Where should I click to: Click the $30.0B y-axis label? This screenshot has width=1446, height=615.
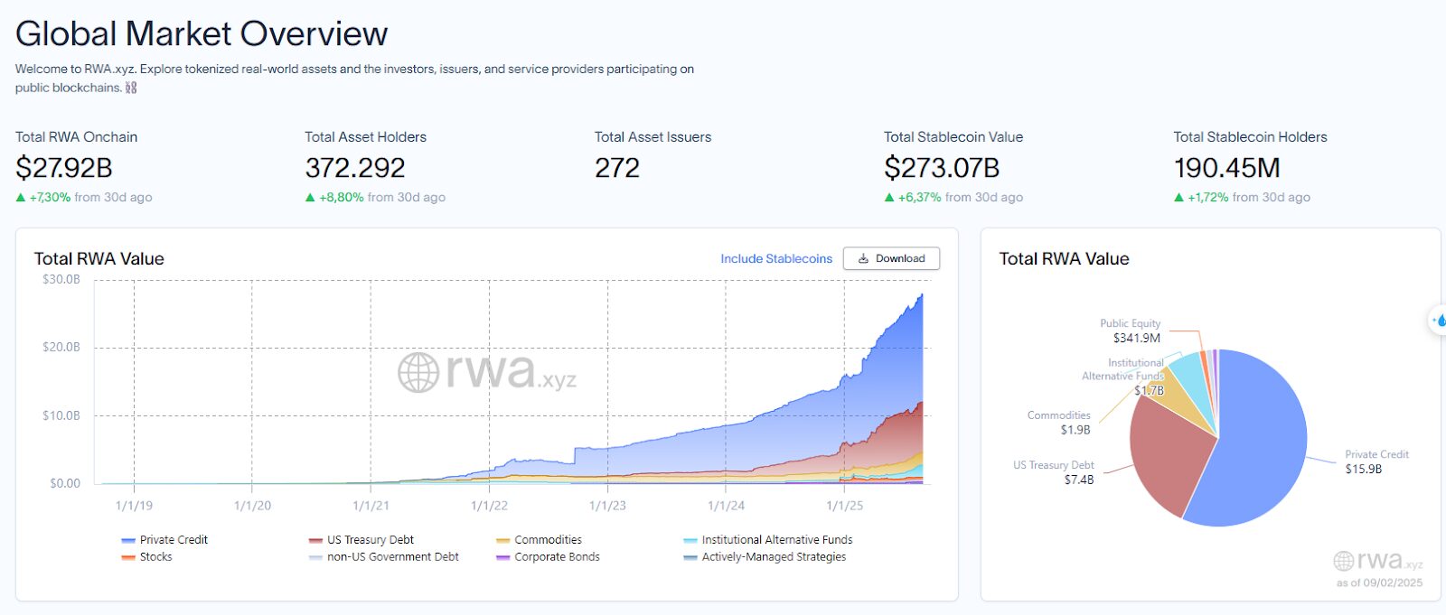61,279
